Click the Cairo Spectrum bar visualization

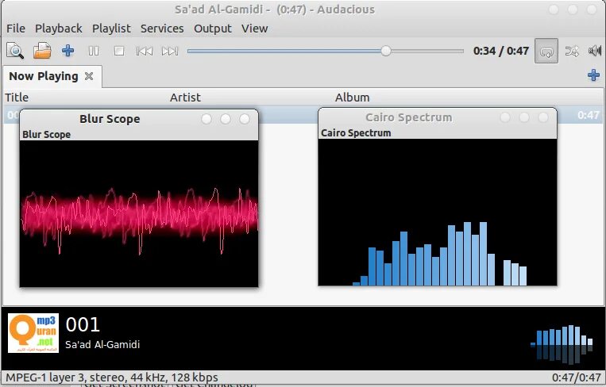pyautogui.click(x=438, y=213)
